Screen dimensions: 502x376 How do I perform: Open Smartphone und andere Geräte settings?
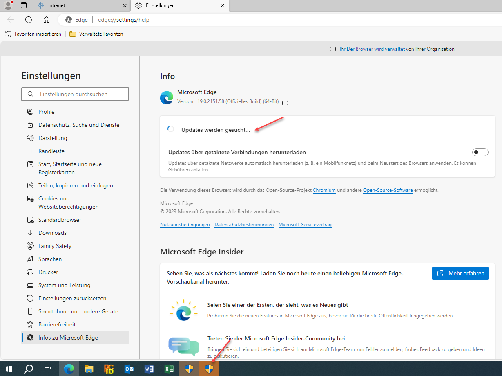[75, 311]
